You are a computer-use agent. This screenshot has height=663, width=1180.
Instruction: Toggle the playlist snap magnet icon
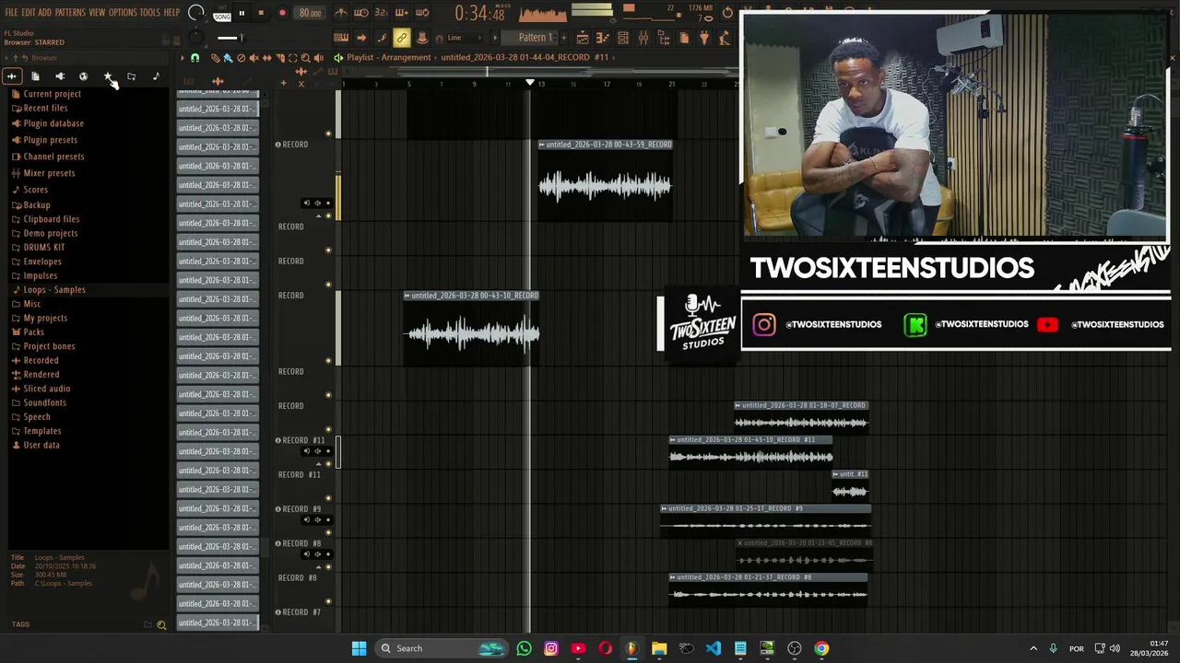coord(195,58)
